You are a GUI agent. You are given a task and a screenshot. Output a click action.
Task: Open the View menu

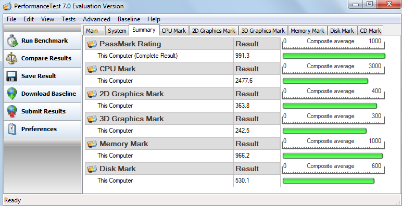coord(47,19)
